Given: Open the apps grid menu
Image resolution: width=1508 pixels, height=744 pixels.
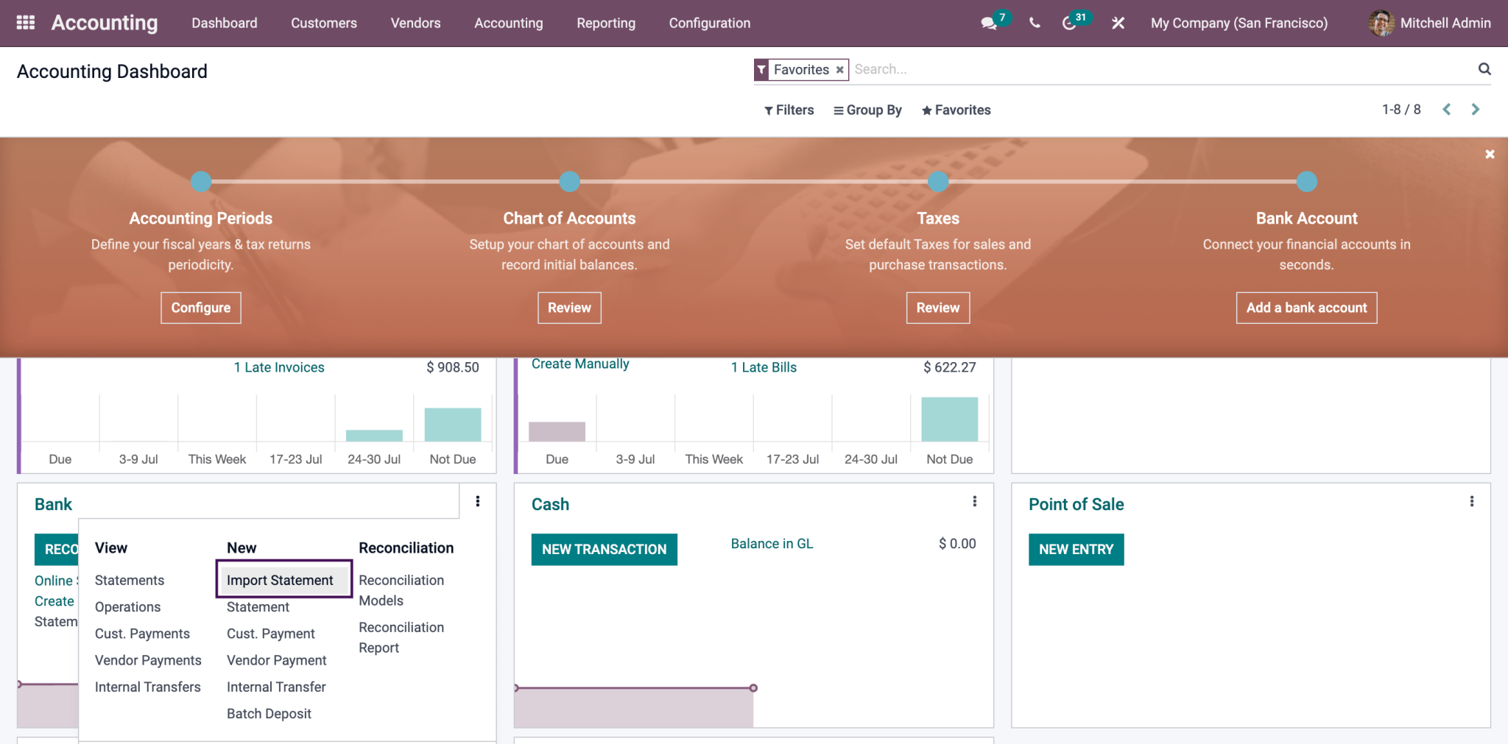Looking at the screenshot, I should 25,22.
